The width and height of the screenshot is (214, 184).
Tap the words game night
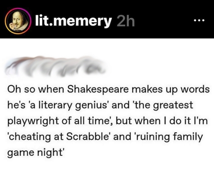click(35, 153)
